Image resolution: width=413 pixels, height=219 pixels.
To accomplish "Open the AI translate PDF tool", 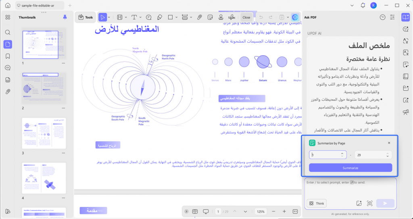I will click(x=406, y=52).
